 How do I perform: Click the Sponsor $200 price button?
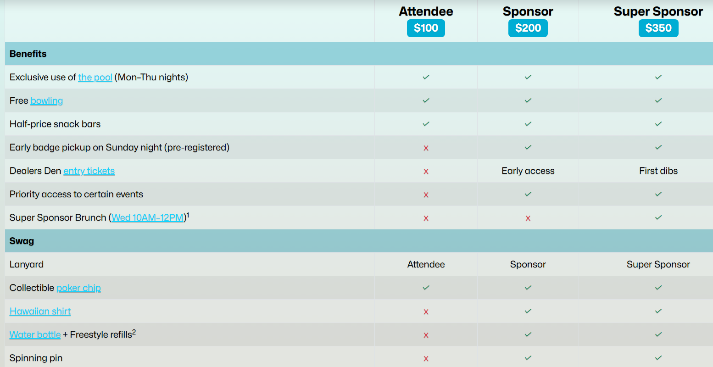(x=528, y=28)
